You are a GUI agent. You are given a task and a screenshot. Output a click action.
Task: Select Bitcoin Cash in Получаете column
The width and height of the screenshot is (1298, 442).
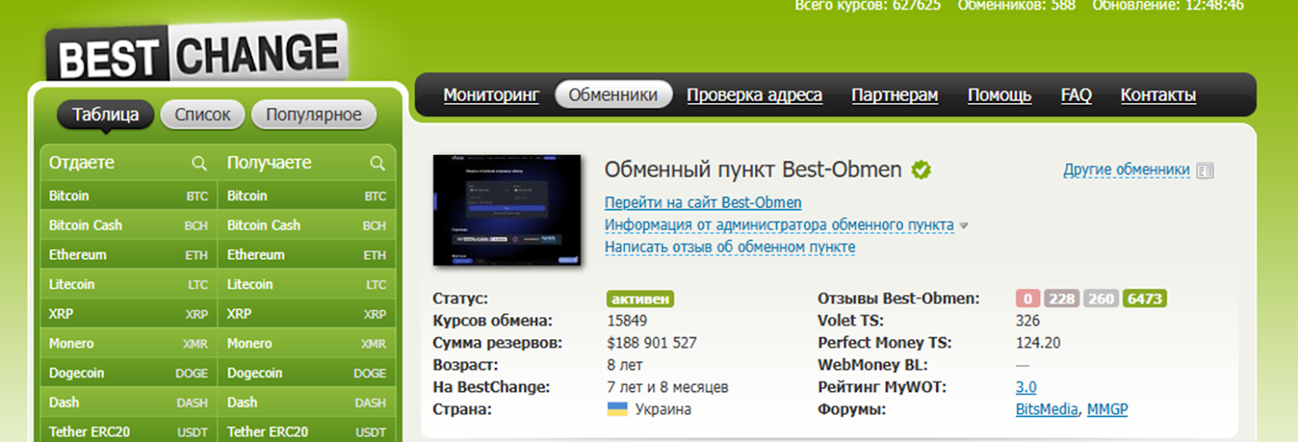point(307,225)
